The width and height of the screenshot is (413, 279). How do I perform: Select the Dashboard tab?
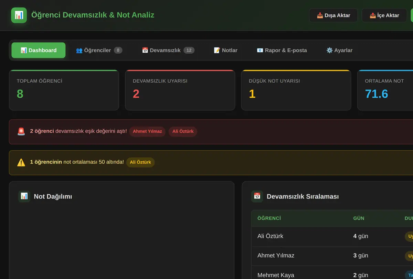pos(39,50)
